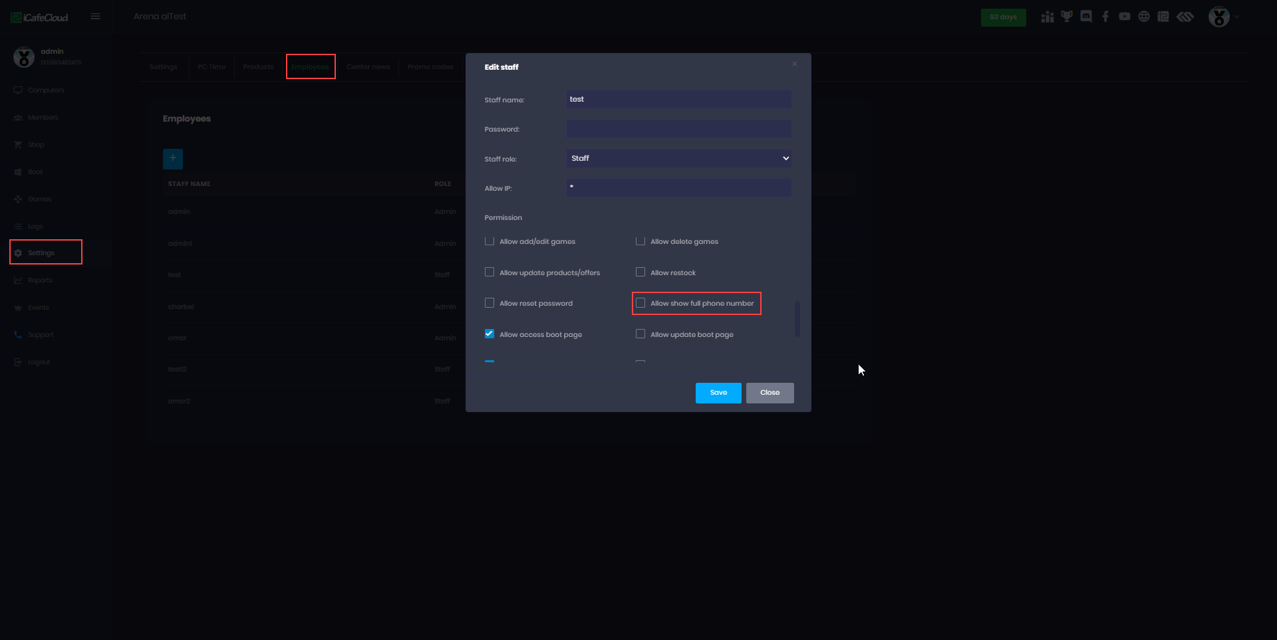Image resolution: width=1277 pixels, height=640 pixels.
Task: Open the Facebook link icon
Action: [1105, 17]
